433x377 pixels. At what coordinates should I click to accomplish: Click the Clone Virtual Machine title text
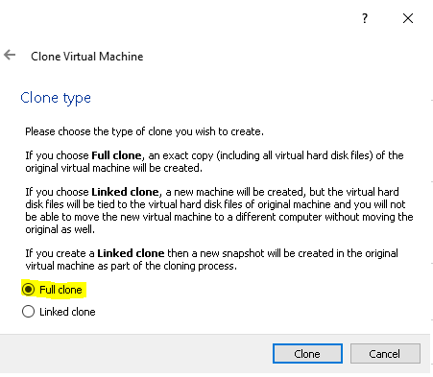(87, 57)
